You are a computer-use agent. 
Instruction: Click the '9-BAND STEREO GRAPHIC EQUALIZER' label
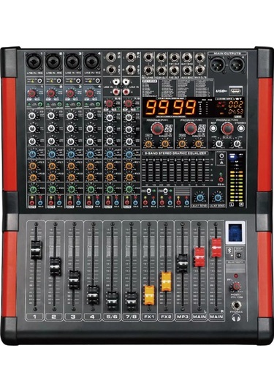[x=175, y=153]
